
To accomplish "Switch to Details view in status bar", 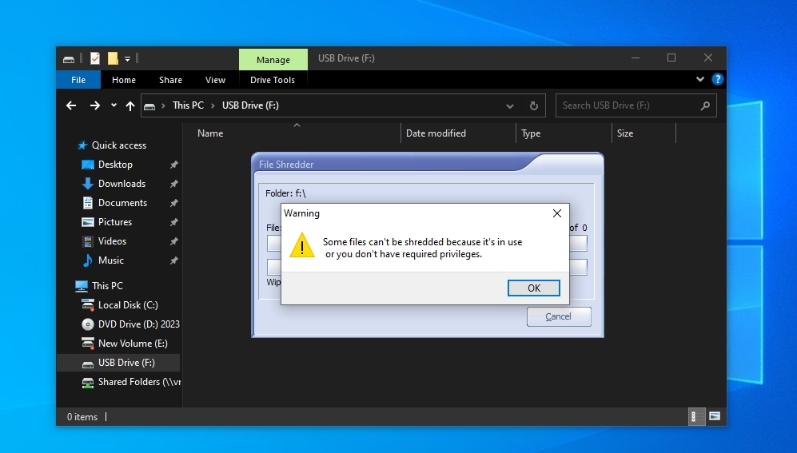I will (696, 416).
